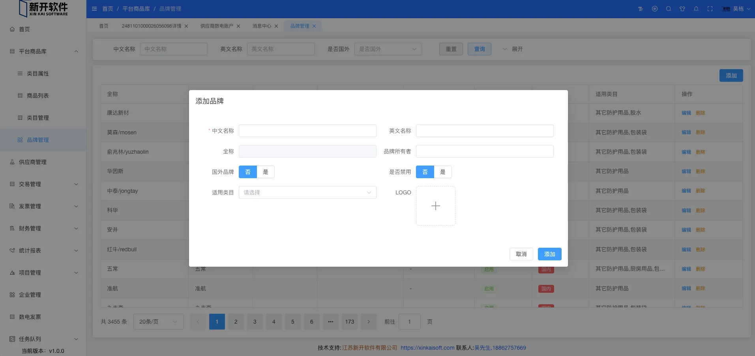
Task: Open the 20条/页 page size dropdown
Action: pyautogui.click(x=158, y=322)
